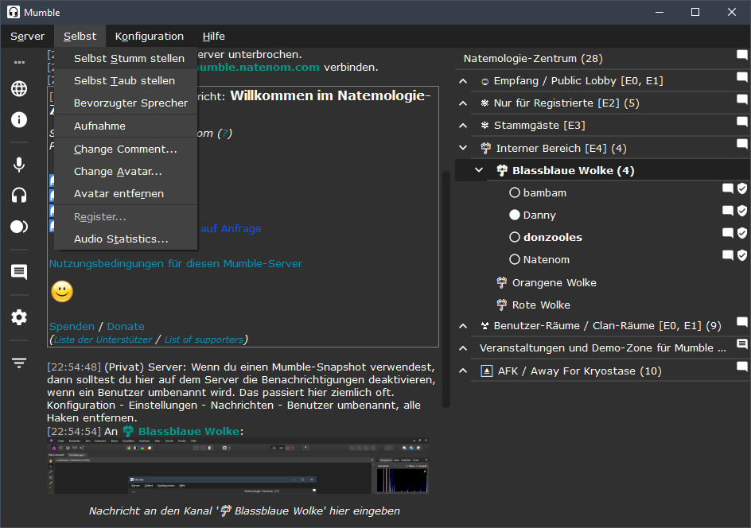751x528 pixels.
Task: Select Change Comment... menu entry
Action: (126, 149)
